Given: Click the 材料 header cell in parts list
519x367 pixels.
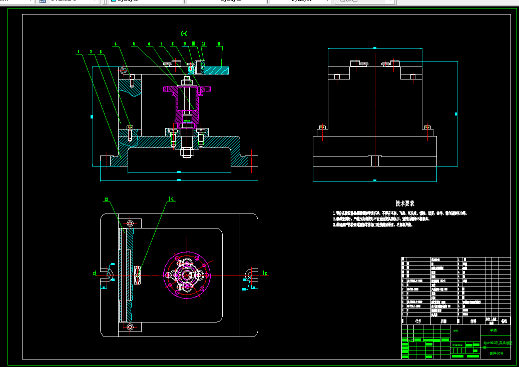Looking at the screenshot, I should [473, 321].
